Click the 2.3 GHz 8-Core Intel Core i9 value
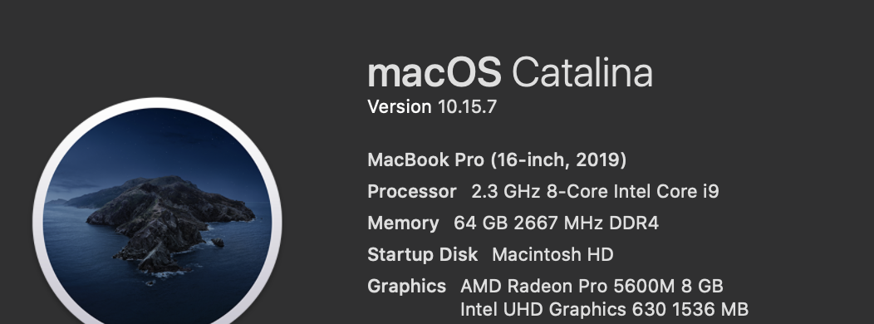Viewport: 874px width, 324px height. click(596, 191)
